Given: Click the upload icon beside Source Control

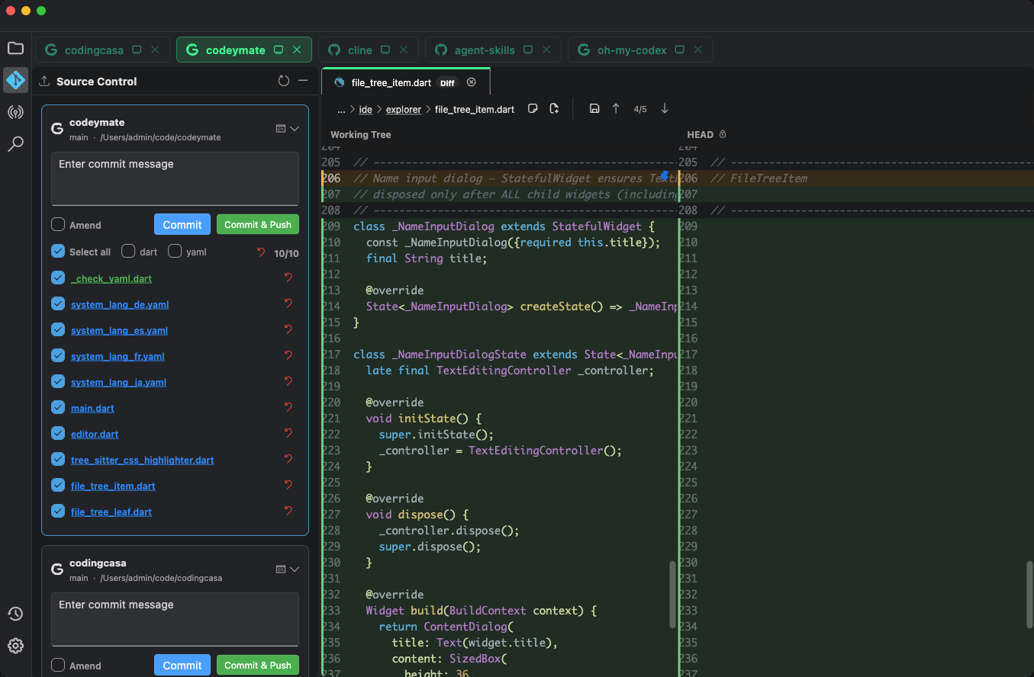Looking at the screenshot, I should click(x=44, y=82).
